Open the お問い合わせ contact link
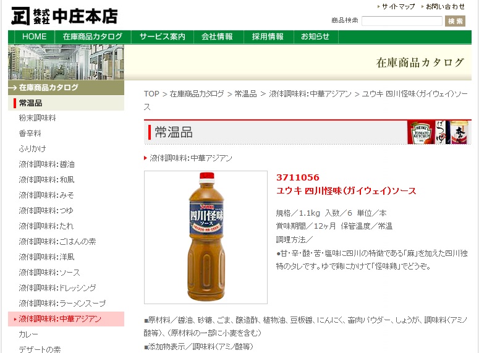 [x=445, y=7]
